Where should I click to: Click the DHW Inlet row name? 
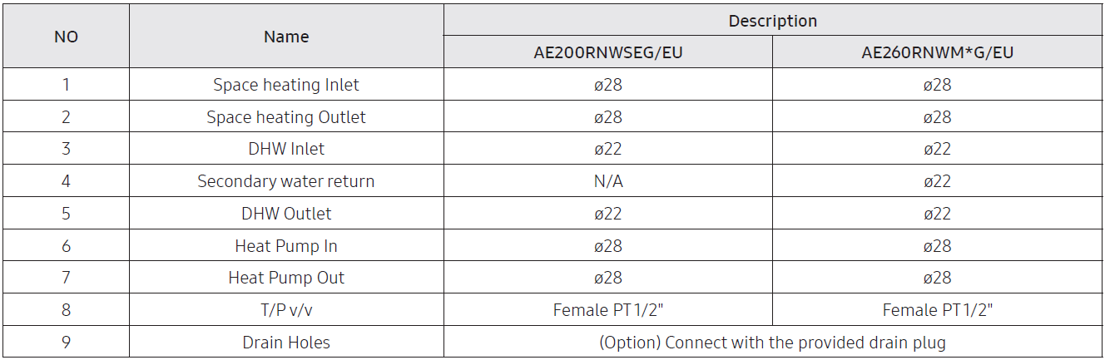286,149
